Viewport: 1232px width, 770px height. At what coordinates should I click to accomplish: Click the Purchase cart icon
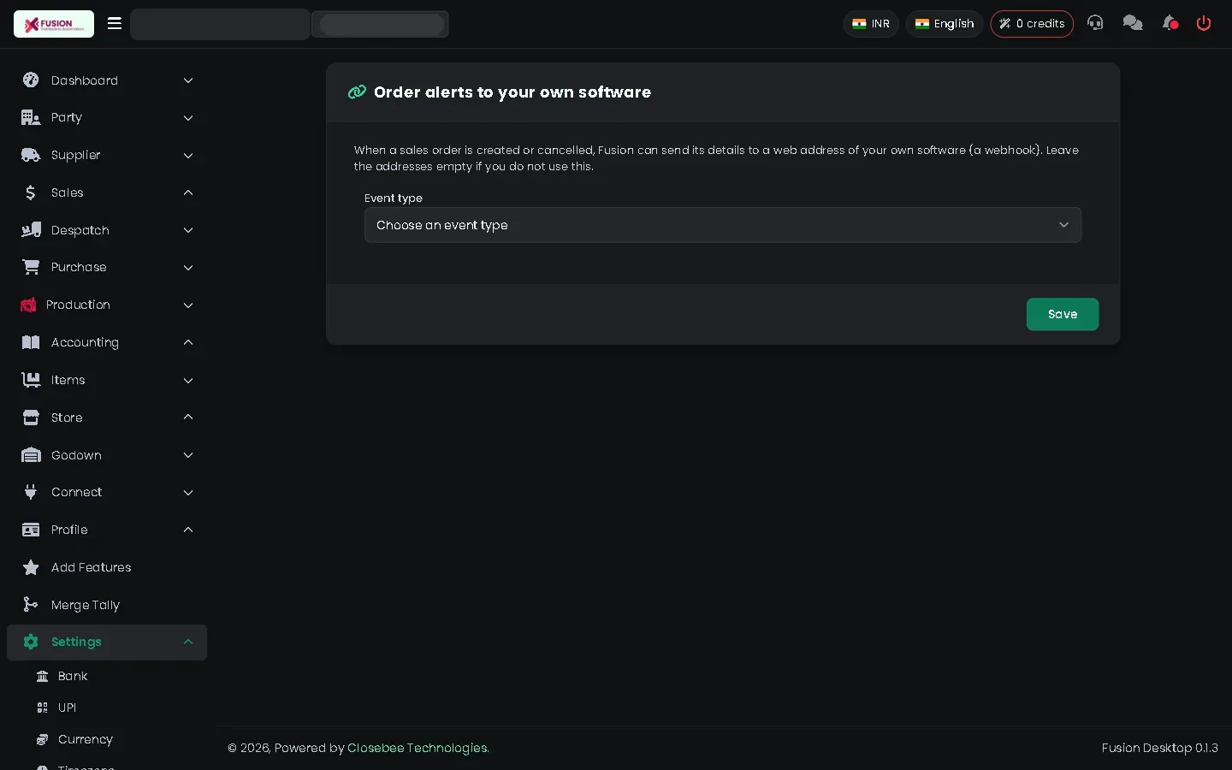pyautogui.click(x=31, y=267)
